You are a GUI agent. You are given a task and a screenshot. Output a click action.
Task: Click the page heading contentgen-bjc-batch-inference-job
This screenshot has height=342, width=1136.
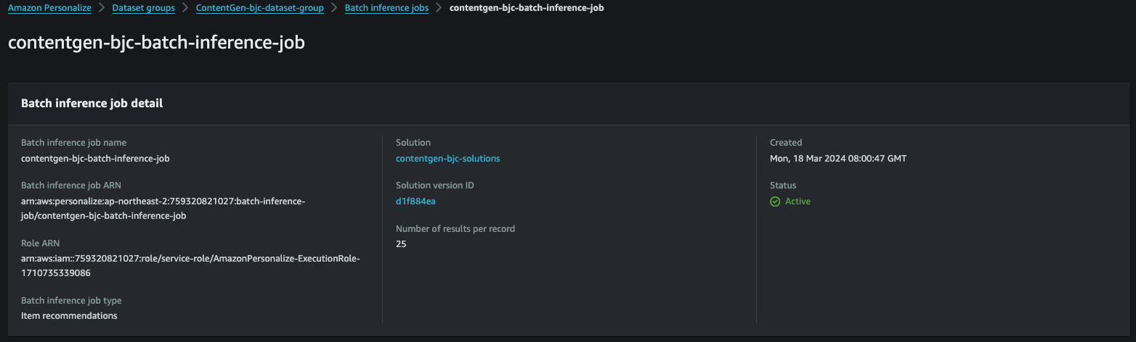pos(156,43)
